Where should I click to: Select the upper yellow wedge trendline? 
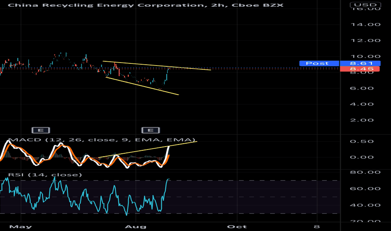[157, 66]
